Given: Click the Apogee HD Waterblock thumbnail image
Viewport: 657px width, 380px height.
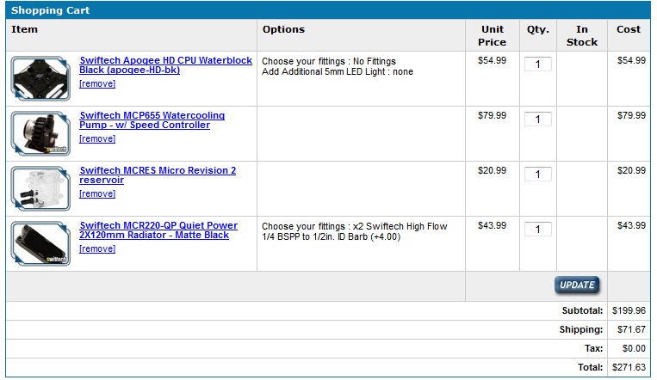Looking at the screenshot, I should tap(40, 79).
